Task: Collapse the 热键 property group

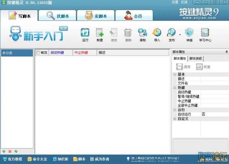Action: point(174,88)
